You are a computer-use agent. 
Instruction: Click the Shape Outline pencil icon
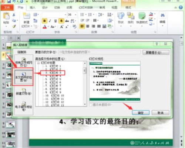pos(151,19)
